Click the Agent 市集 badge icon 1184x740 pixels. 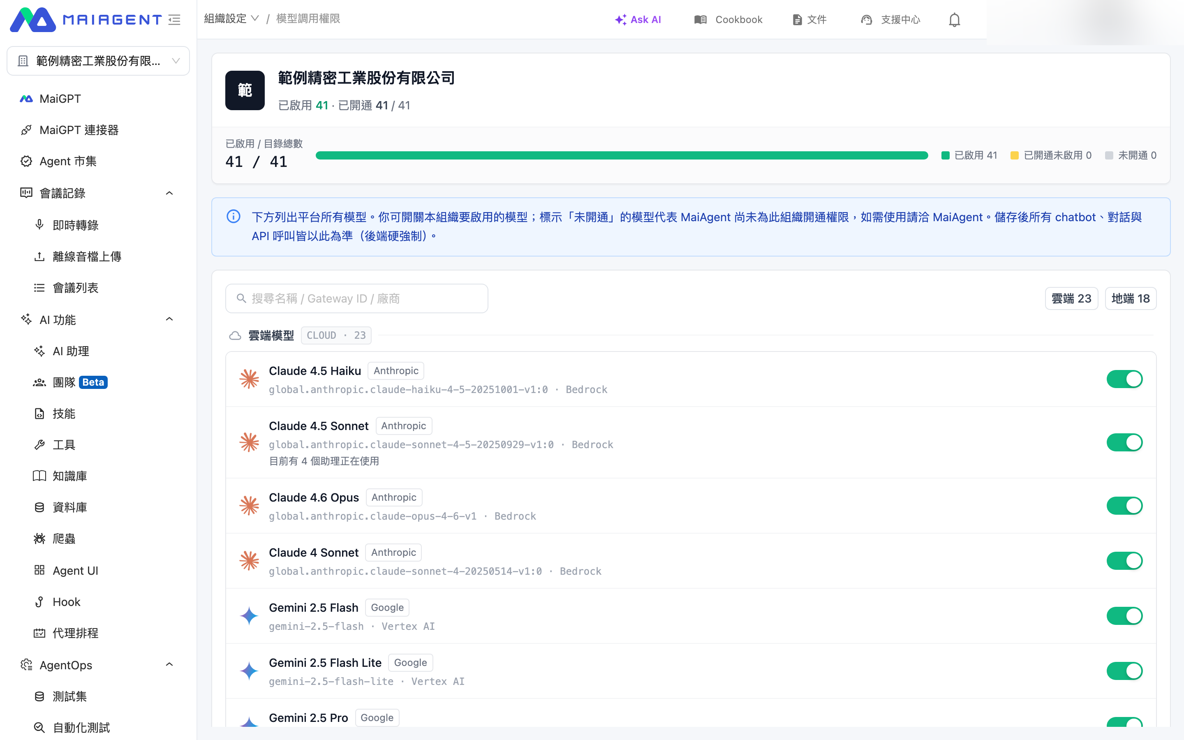[x=26, y=162]
